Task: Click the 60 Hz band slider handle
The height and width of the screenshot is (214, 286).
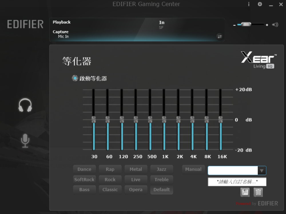Action: coord(108,120)
